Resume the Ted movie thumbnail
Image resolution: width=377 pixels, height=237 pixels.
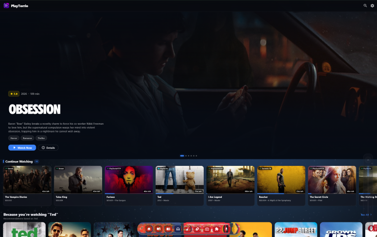pyautogui.click(x=180, y=180)
